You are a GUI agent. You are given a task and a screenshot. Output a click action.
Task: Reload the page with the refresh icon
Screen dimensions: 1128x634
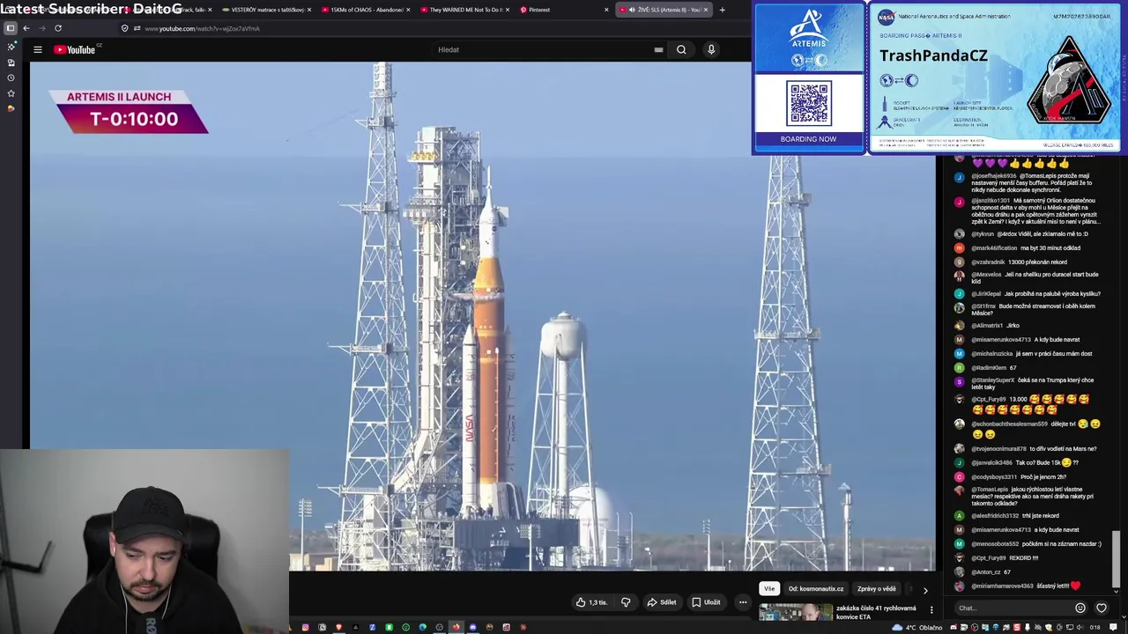[x=58, y=28]
